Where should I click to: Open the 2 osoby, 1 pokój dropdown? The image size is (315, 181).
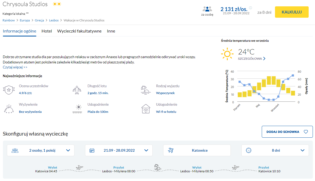pyautogui.click(x=41, y=150)
